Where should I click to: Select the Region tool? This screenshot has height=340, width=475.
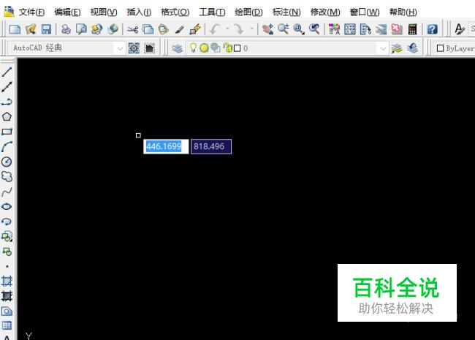pos(7,311)
